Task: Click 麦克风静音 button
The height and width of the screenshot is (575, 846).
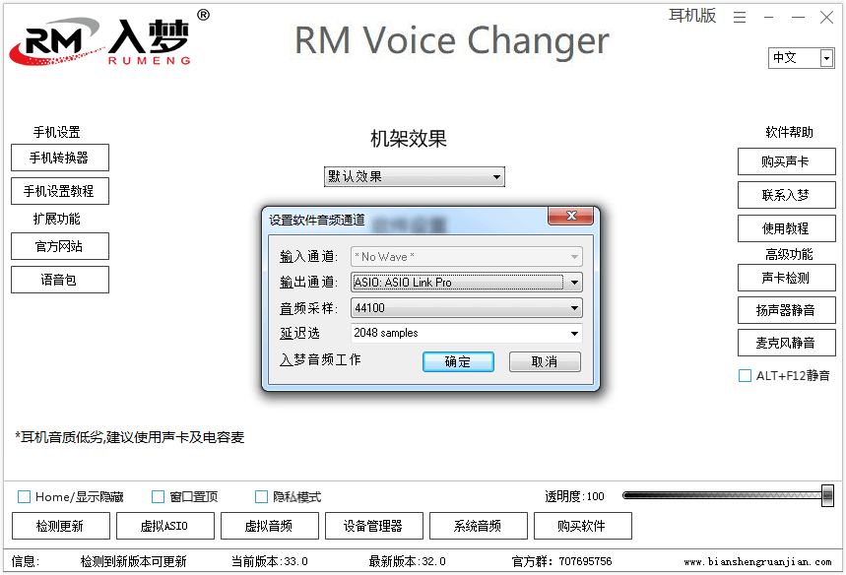Action: coord(787,343)
